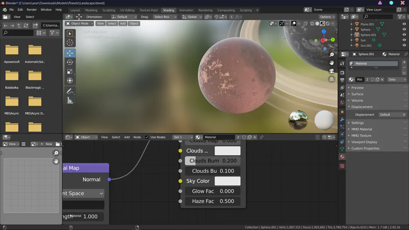Adjust the Haze Fac slider
This screenshot has height=230, width=409.
coord(213,201)
